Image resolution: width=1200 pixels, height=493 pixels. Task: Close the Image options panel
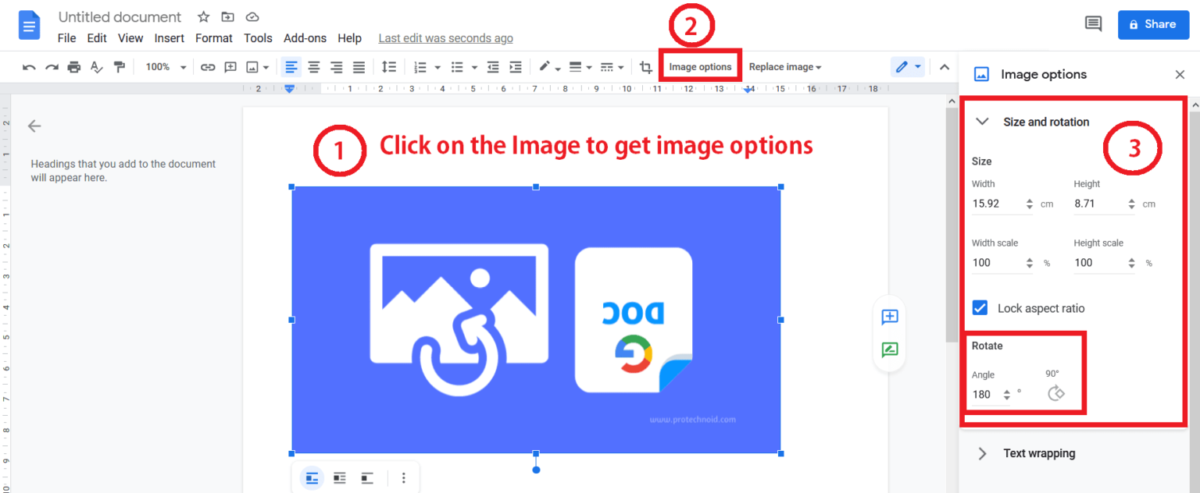click(x=1180, y=74)
